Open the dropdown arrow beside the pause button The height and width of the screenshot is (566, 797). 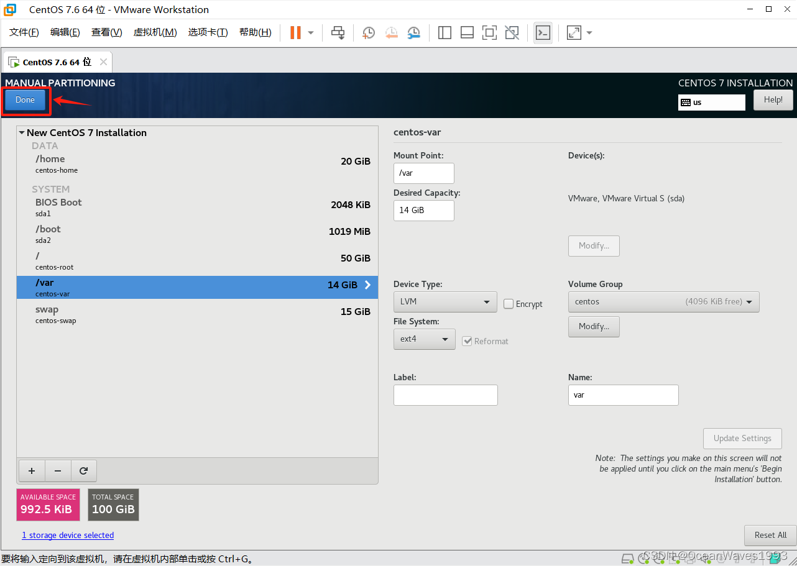tap(311, 33)
